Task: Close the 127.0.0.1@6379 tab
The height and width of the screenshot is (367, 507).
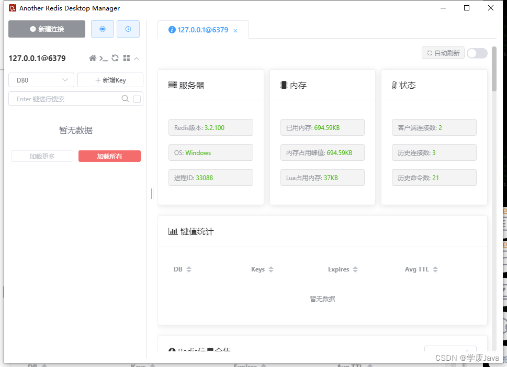Action: pyautogui.click(x=235, y=31)
